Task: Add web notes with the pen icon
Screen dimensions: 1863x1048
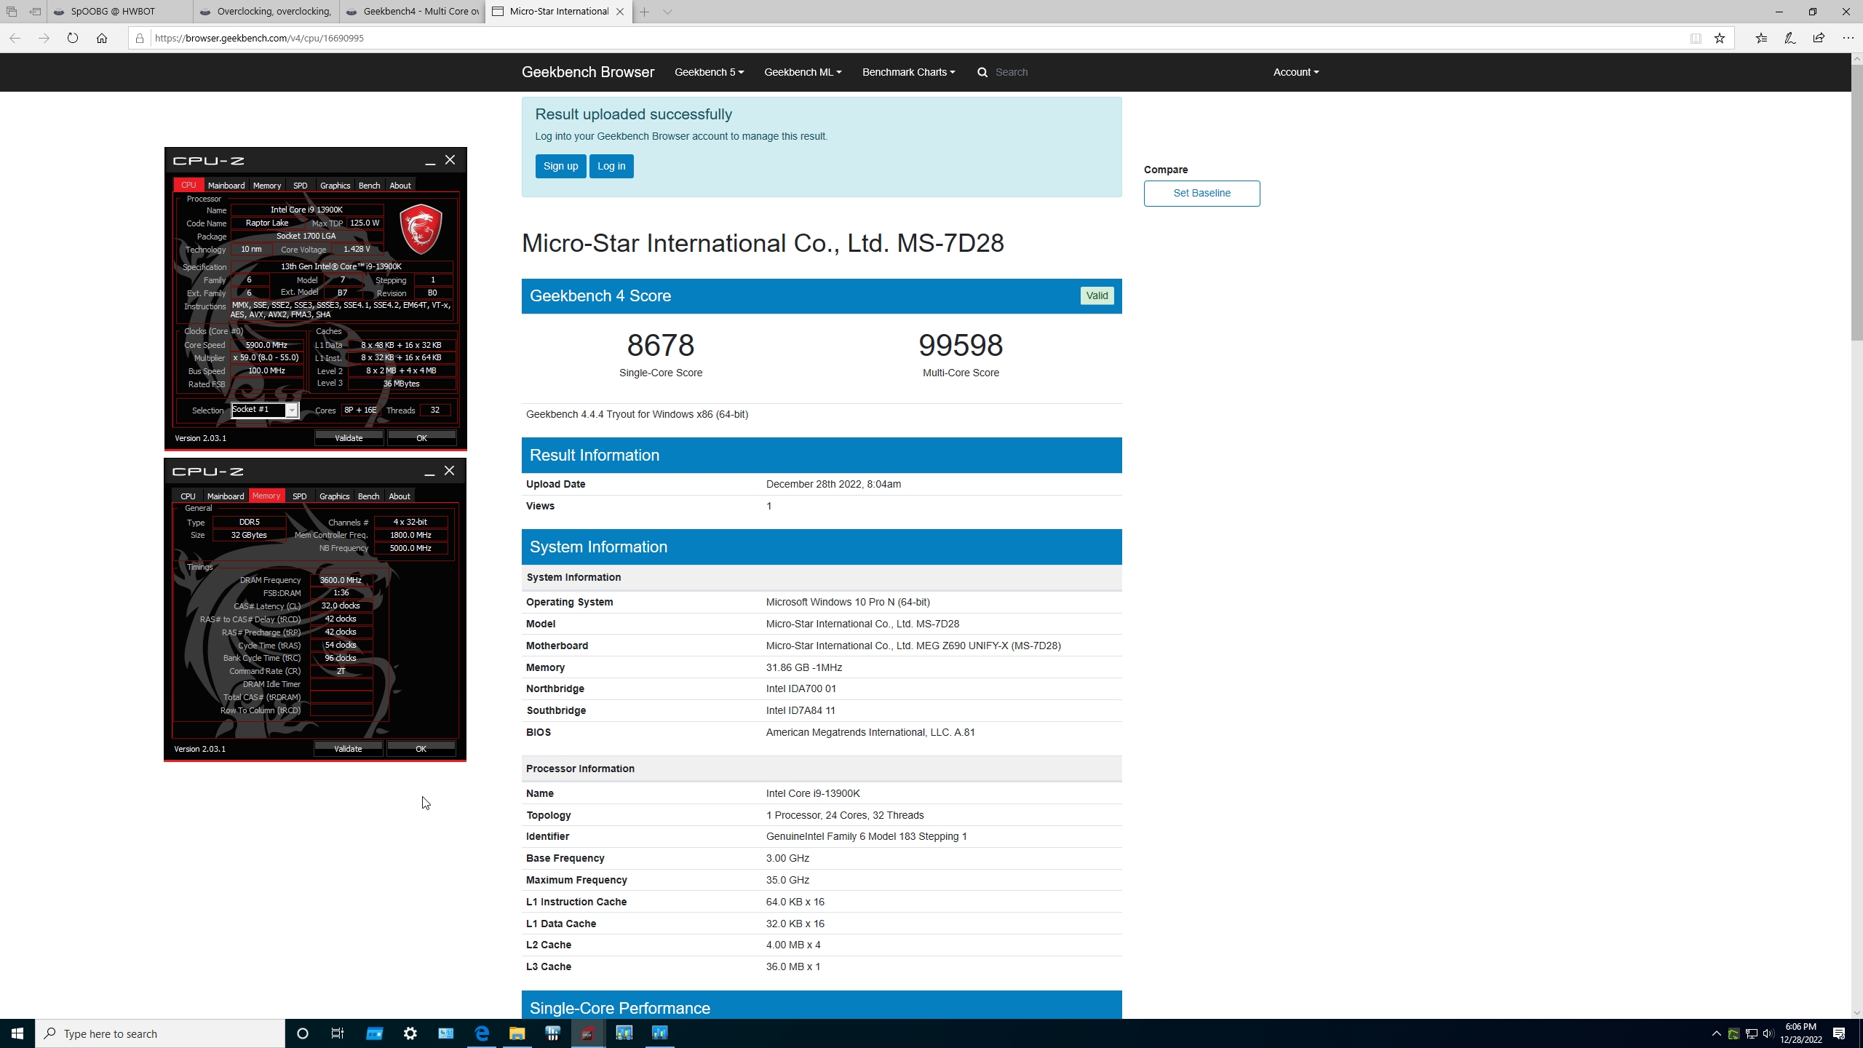Action: (x=1790, y=38)
